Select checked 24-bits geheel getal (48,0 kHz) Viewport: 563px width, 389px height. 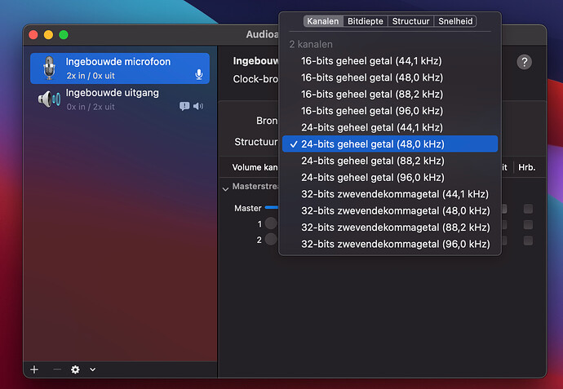click(x=390, y=144)
